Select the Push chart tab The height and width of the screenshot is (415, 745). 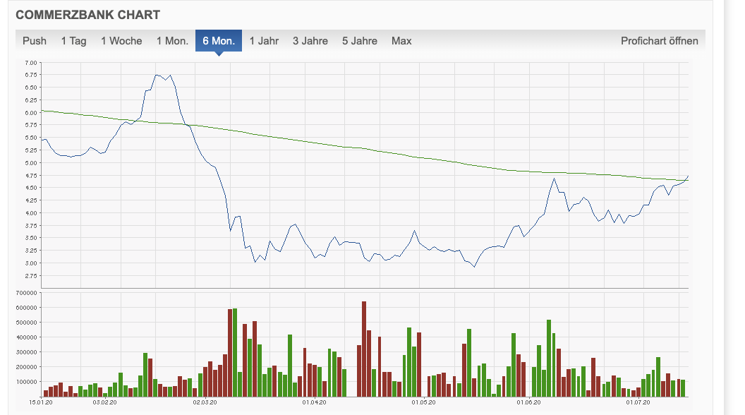[x=34, y=41]
